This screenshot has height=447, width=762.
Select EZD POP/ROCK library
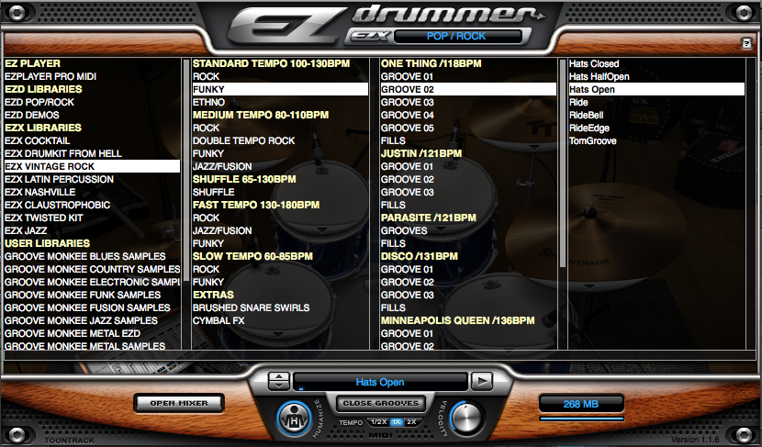pos(92,102)
